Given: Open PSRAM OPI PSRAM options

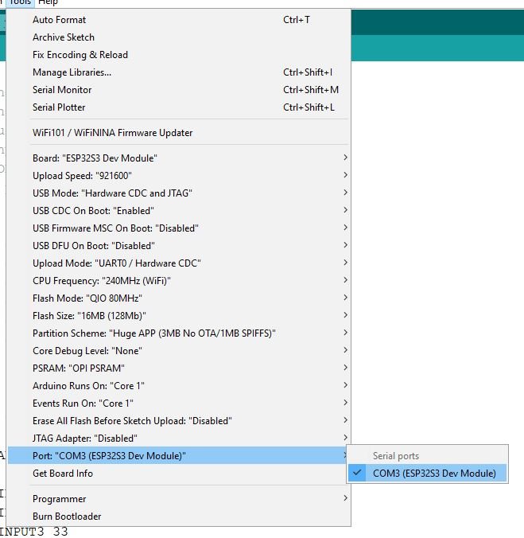Looking at the screenshot, I should click(79, 368).
